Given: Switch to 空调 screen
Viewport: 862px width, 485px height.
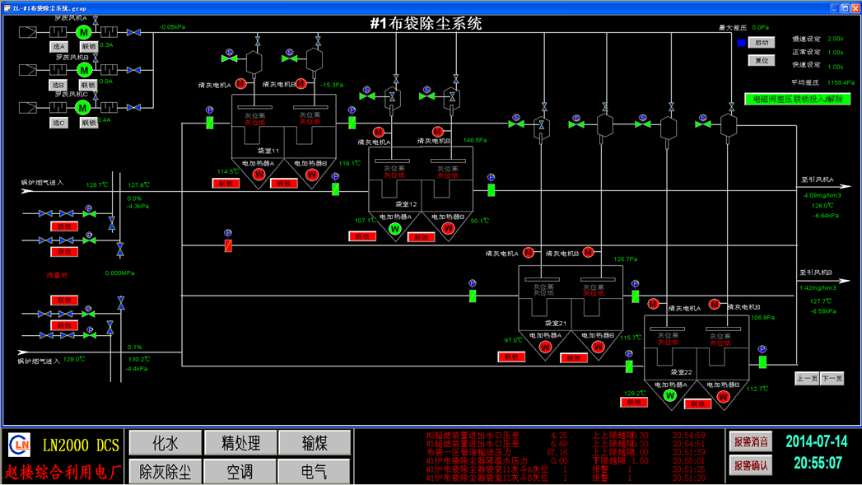Looking at the screenshot, I should point(240,471).
